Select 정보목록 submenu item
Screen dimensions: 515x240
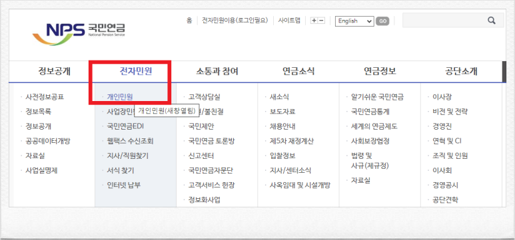click(38, 112)
